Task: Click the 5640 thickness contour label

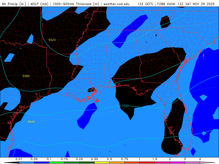Action: (31, 122)
